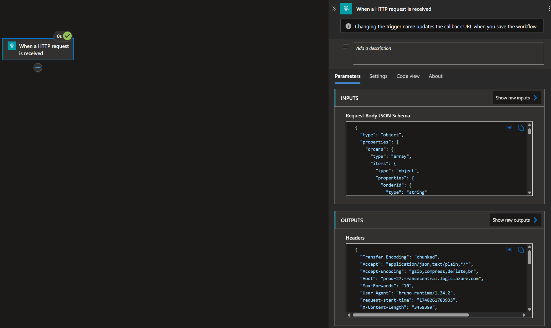Collapse the panel using the double chevron

pyautogui.click(x=334, y=8)
